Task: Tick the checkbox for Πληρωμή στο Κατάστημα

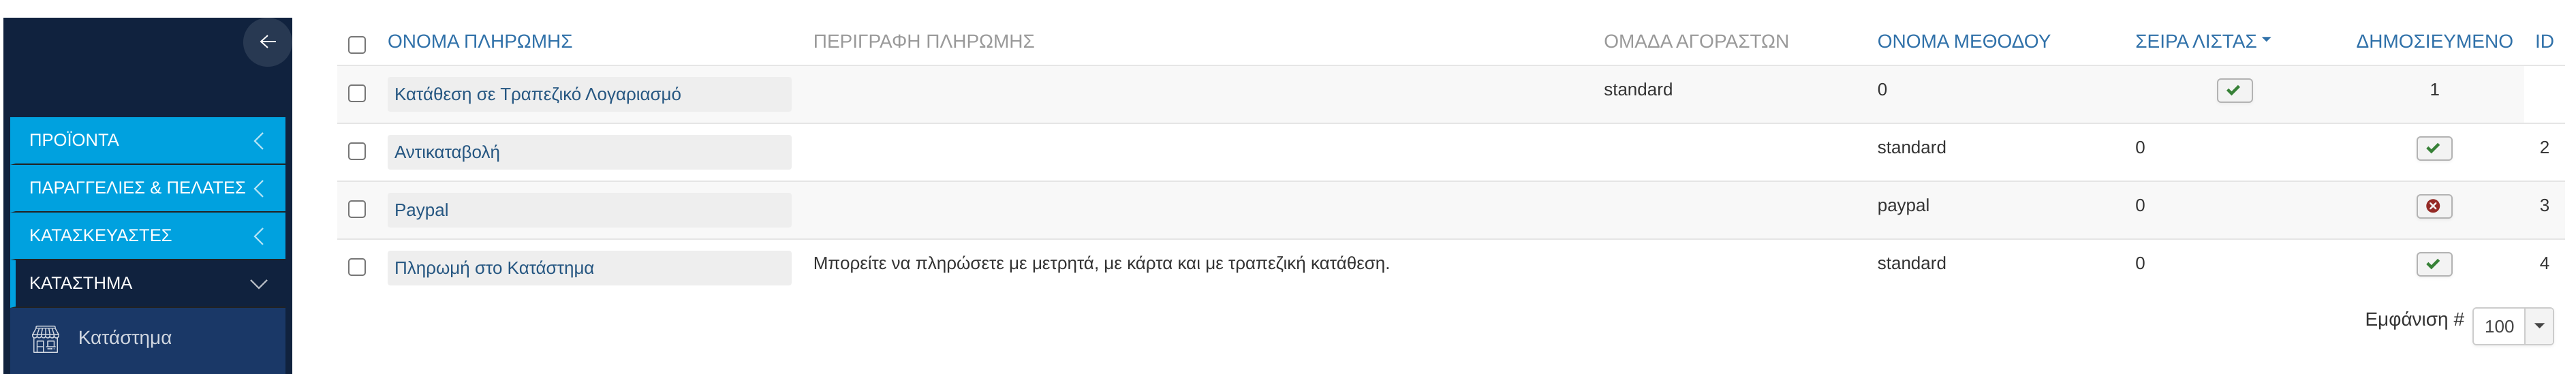Action: [x=357, y=267]
